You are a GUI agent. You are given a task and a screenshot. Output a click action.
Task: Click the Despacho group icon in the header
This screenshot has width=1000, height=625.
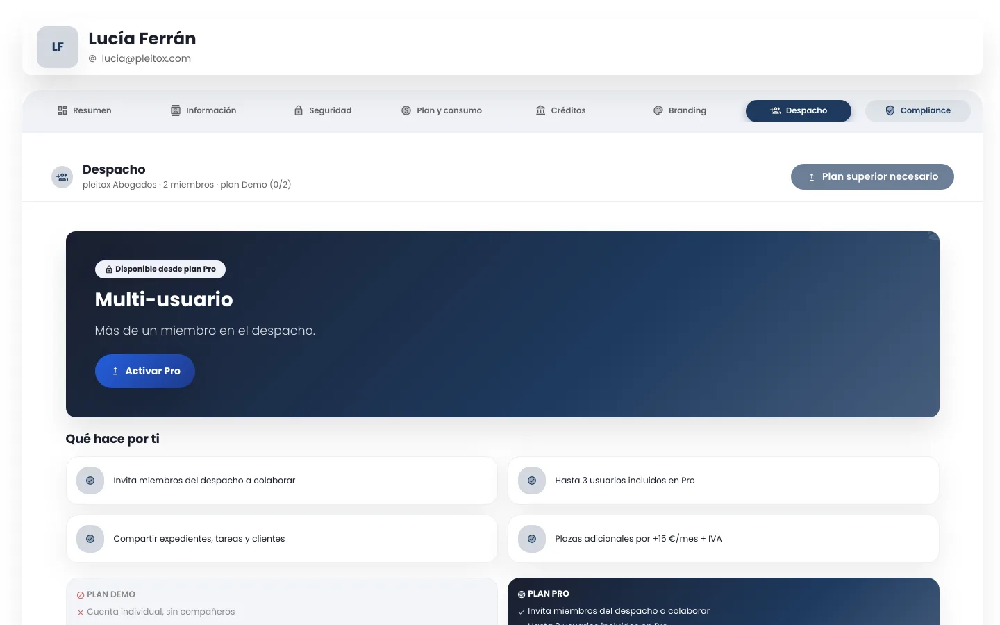click(62, 177)
